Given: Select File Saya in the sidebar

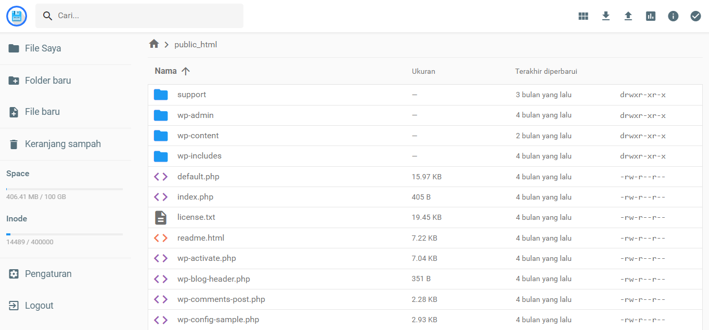Looking at the screenshot, I should tap(43, 48).
